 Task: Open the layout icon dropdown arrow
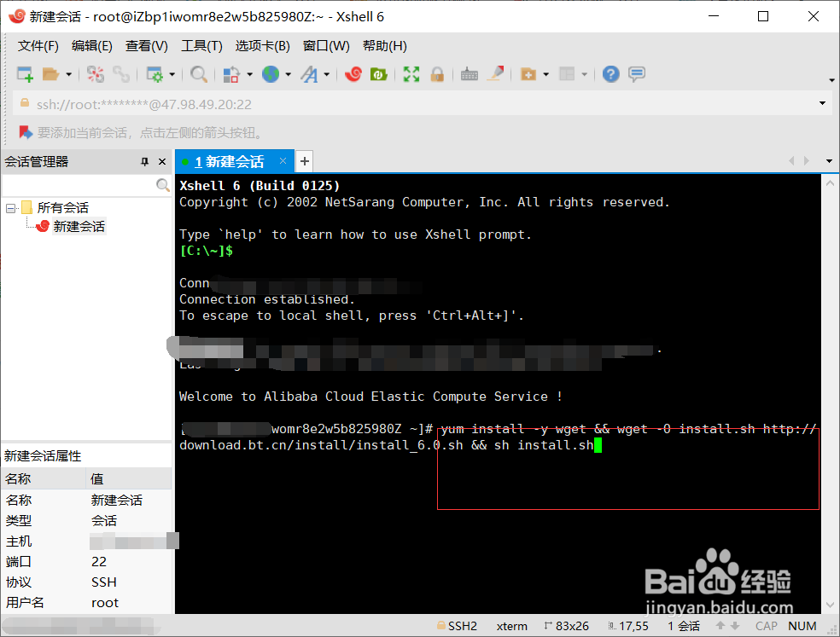[x=585, y=74]
